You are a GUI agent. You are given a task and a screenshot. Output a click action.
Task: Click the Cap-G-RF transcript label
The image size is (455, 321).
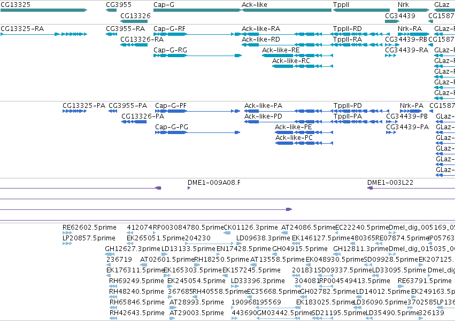[169, 29]
